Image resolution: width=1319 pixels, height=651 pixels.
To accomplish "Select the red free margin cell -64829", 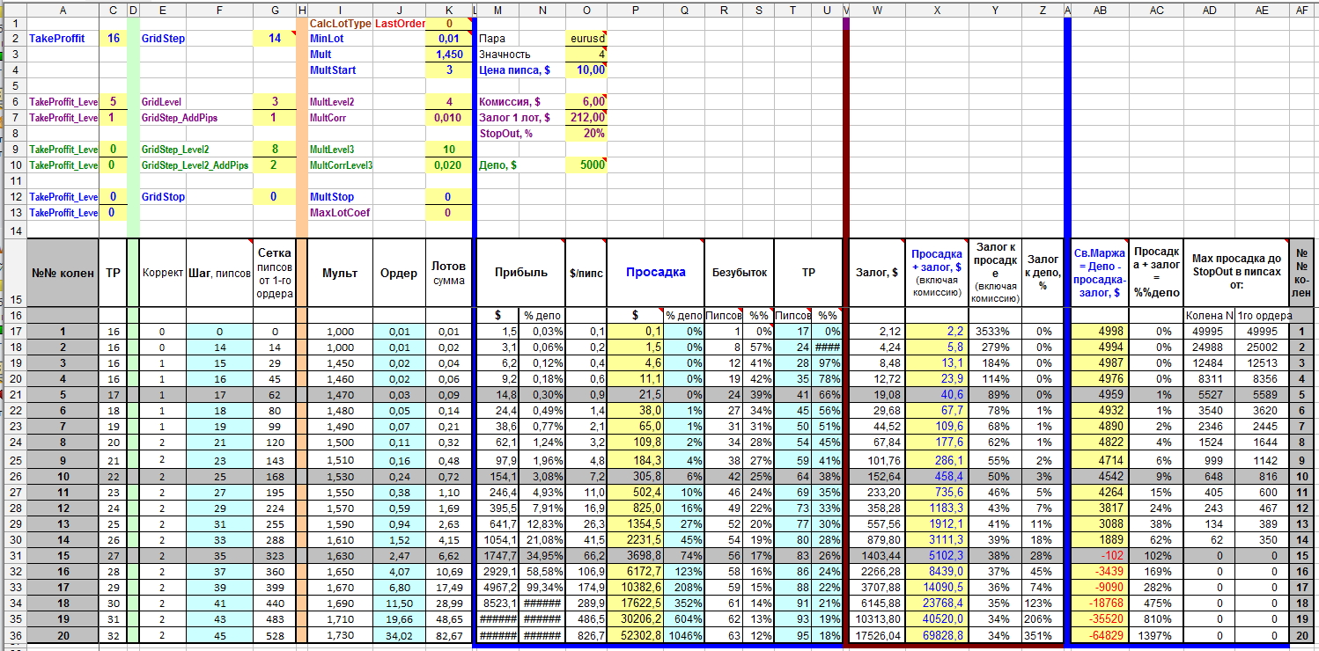I will [x=1100, y=635].
